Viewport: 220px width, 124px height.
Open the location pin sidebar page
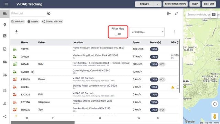[5, 25]
